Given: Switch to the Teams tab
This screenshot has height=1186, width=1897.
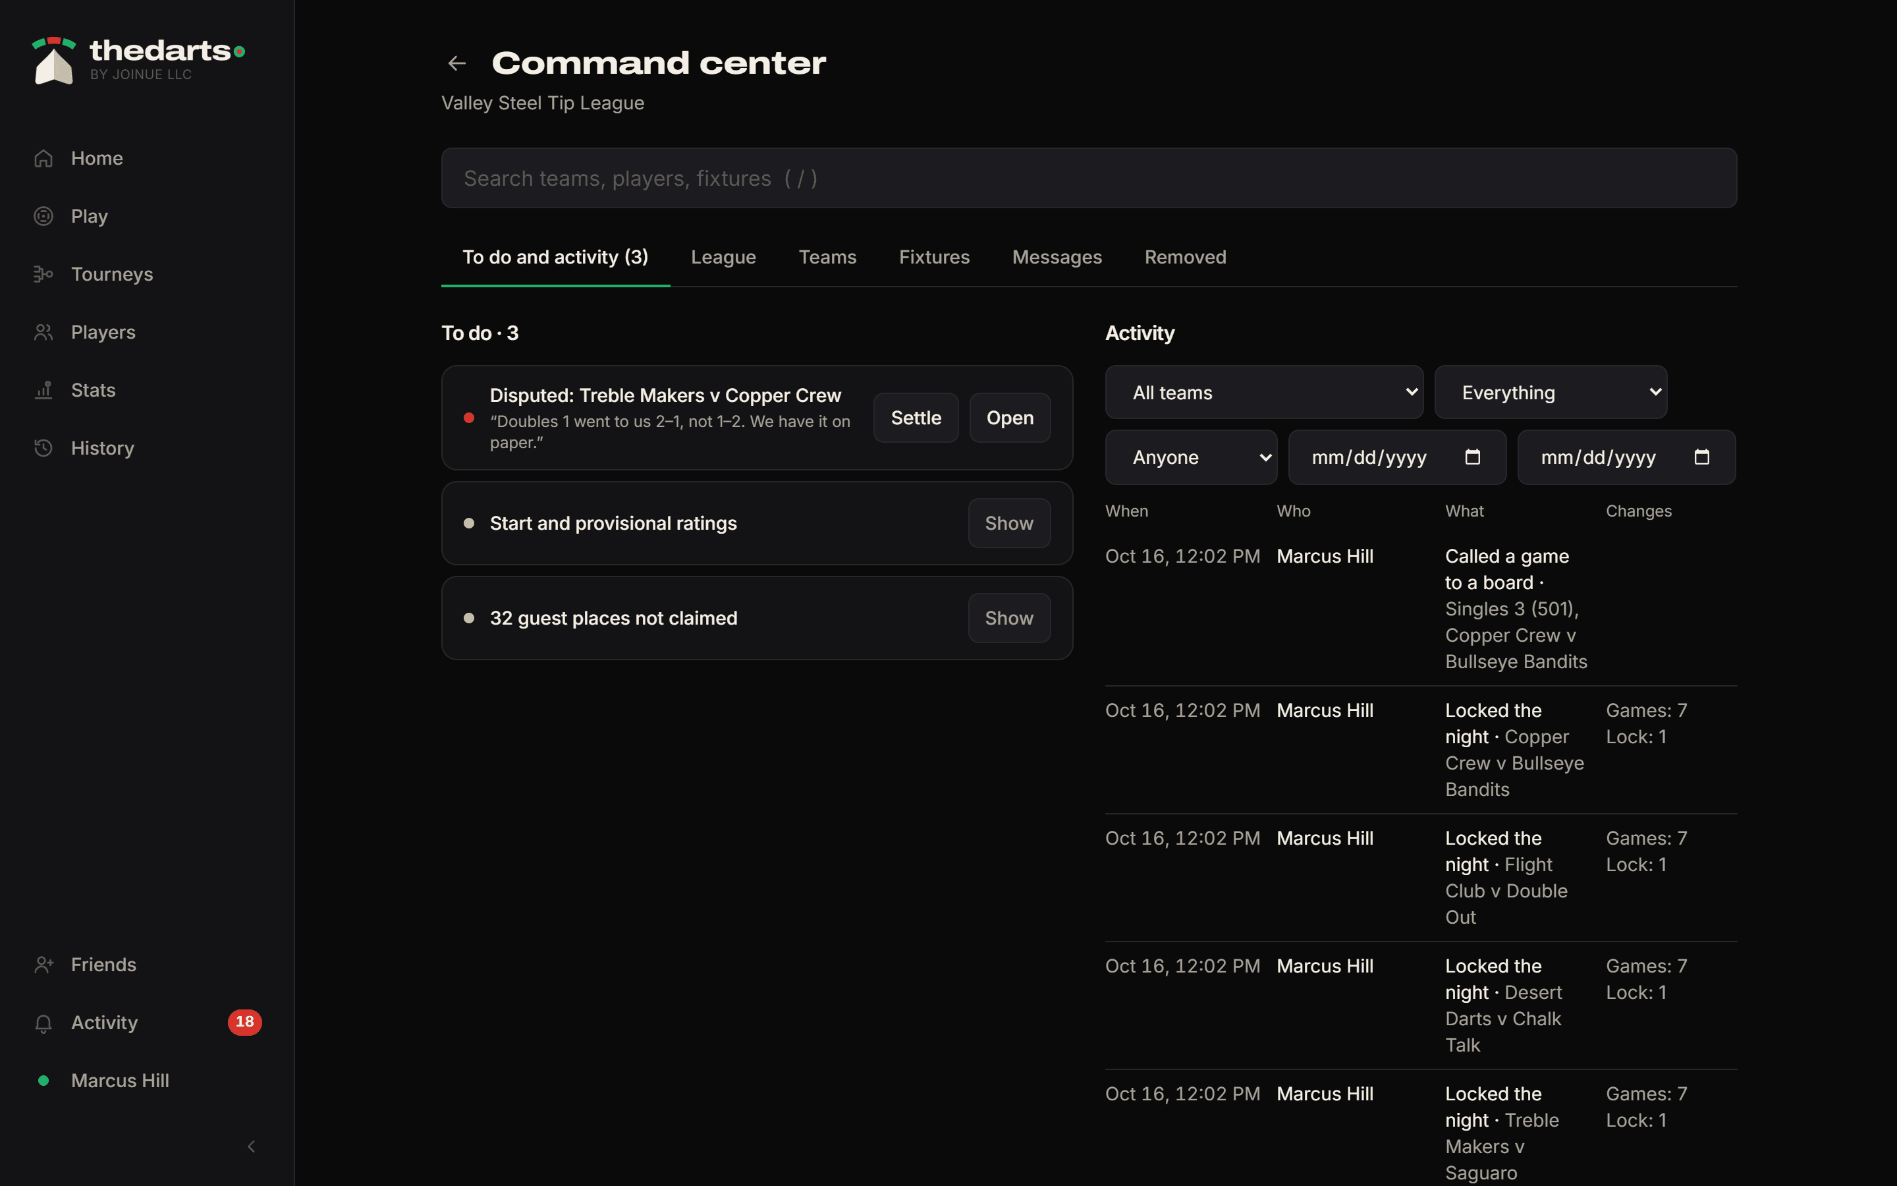Looking at the screenshot, I should 828,257.
